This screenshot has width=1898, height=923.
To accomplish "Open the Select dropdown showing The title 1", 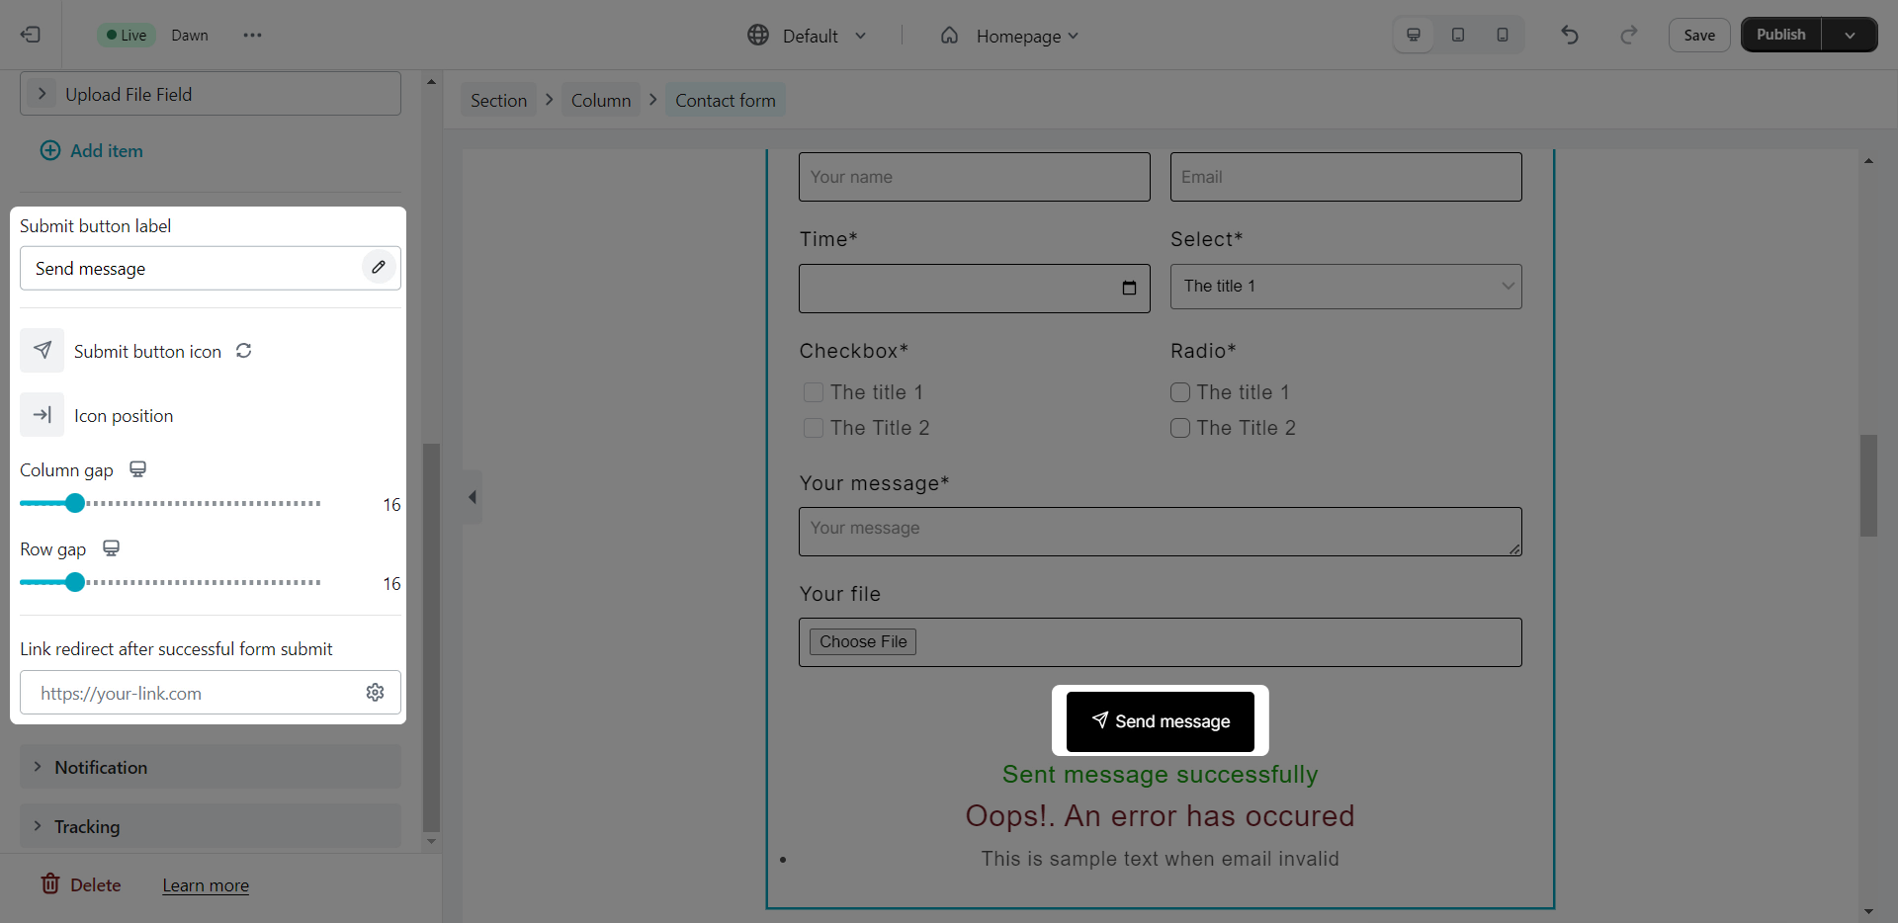I will coord(1346,287).
